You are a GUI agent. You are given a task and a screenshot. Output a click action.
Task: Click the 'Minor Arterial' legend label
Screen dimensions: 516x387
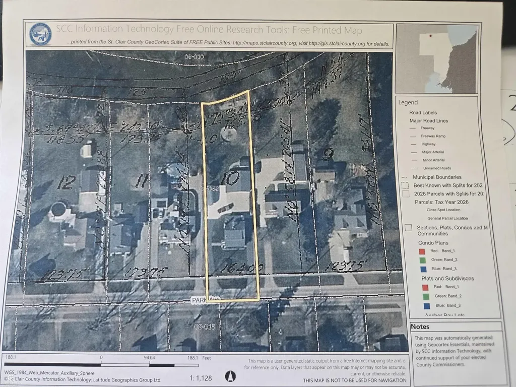(433, 160)
